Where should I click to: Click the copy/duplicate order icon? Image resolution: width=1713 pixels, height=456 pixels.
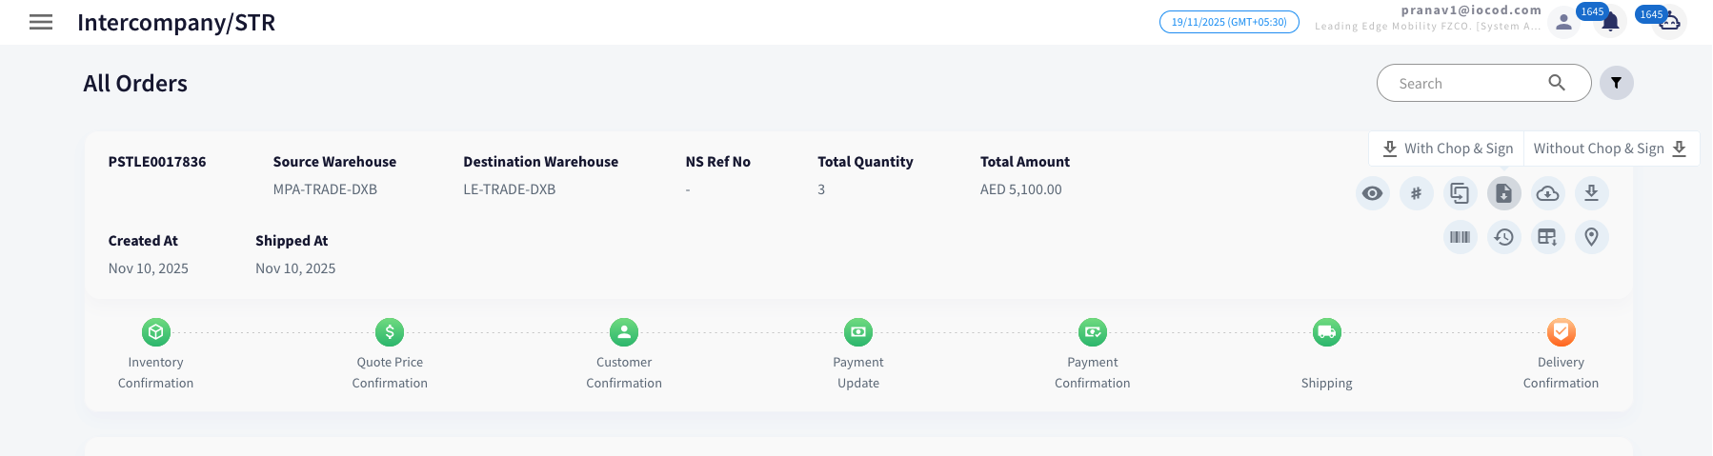(1460, 193)
